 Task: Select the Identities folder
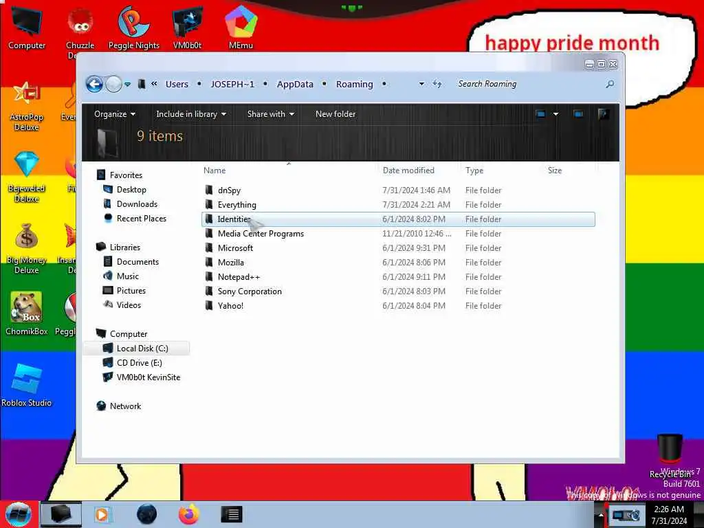click(x=398, y=219)
